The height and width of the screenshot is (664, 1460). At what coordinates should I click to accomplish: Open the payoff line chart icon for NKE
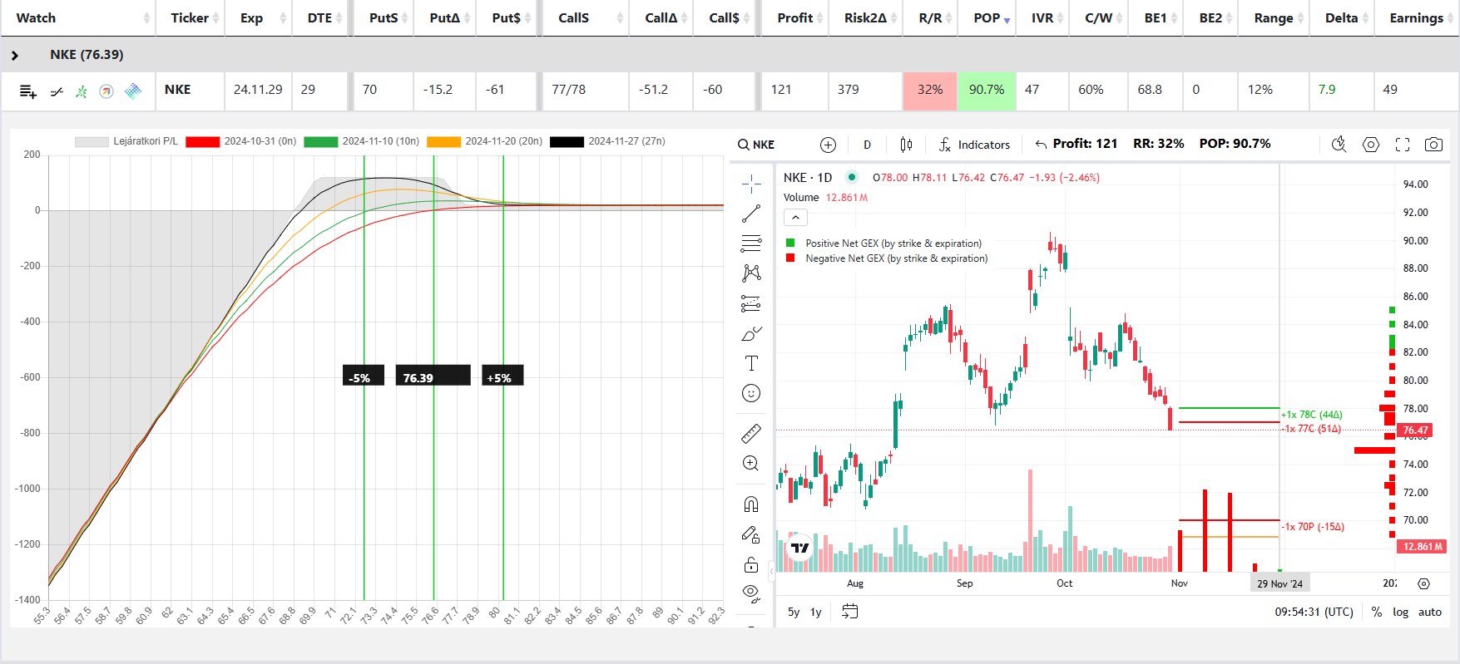click(x=57, y=91)
